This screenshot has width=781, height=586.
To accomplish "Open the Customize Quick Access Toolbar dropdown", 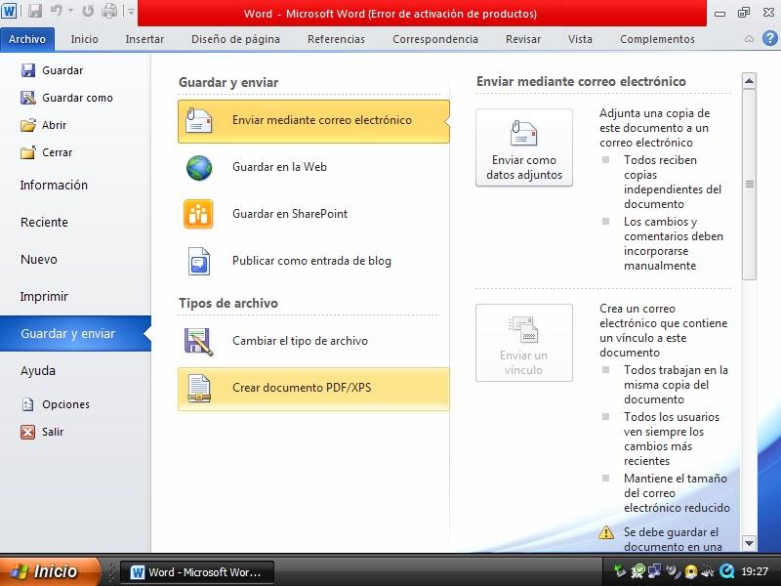I will 131,12.
